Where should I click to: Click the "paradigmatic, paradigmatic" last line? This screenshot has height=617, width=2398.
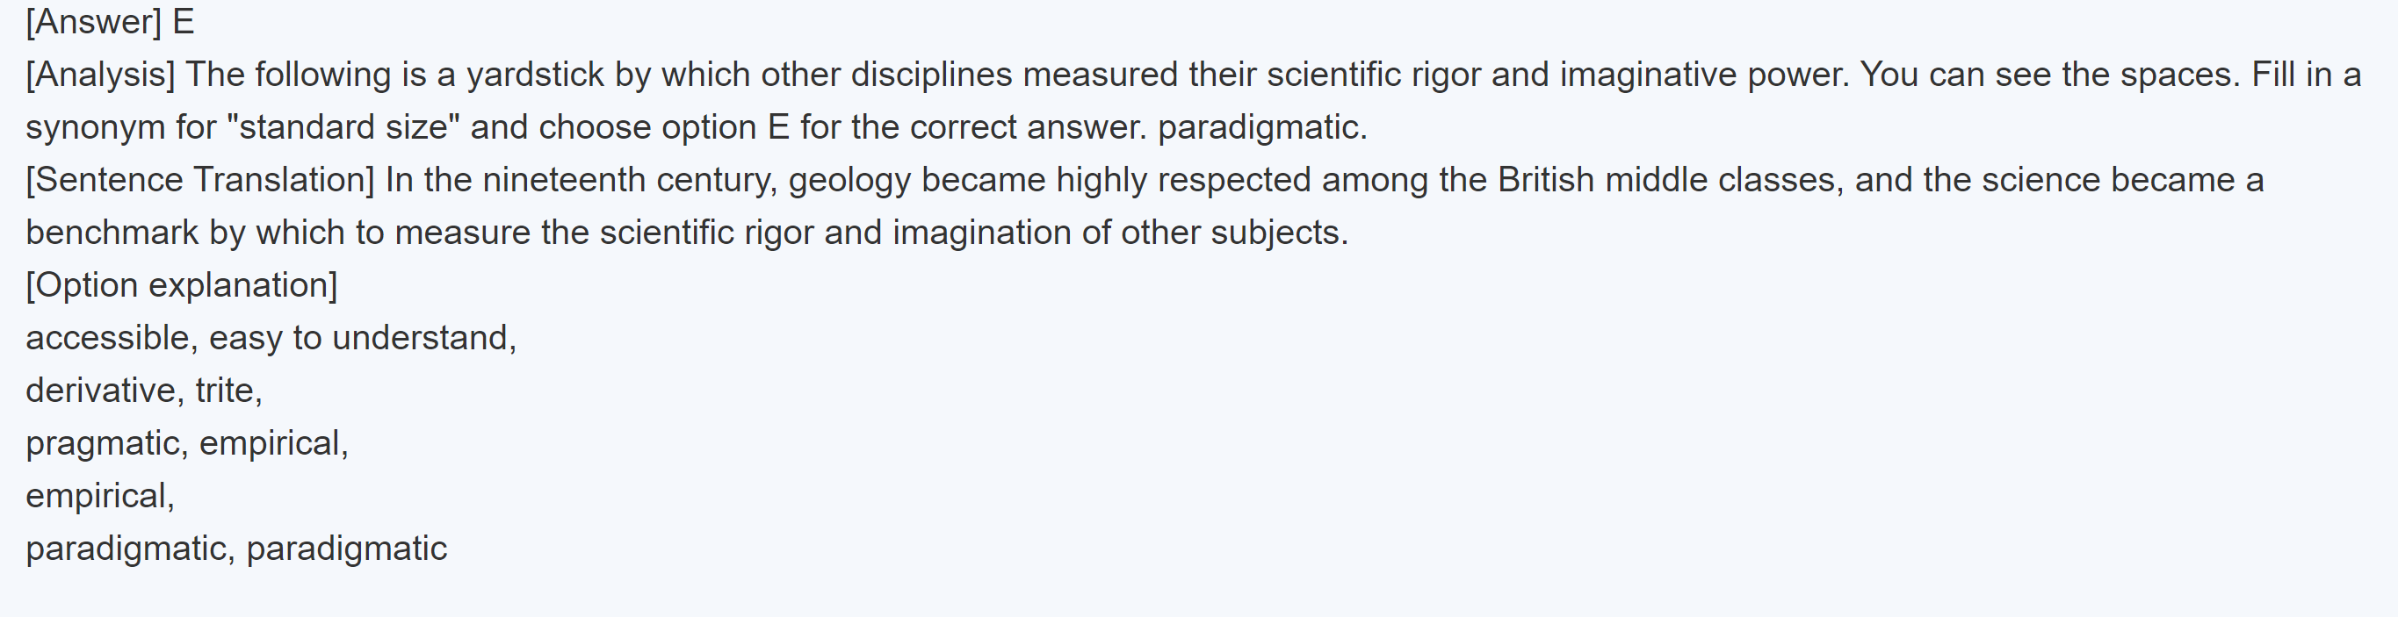[x=236, y=549]
